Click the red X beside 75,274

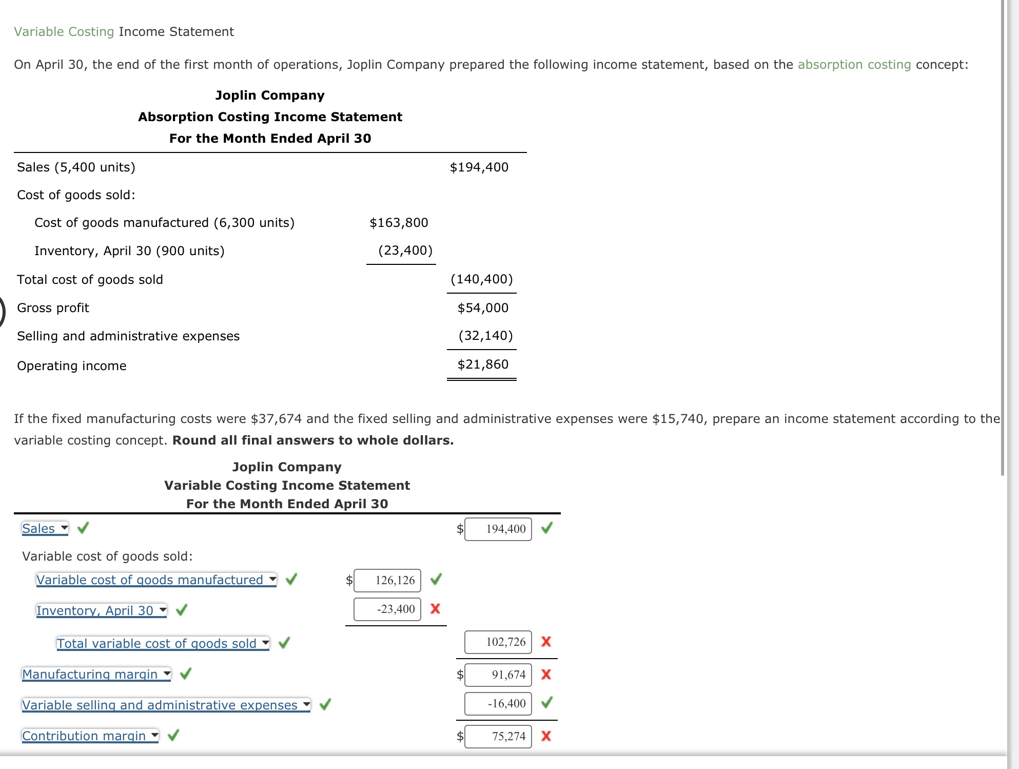(x=546, y=736)
